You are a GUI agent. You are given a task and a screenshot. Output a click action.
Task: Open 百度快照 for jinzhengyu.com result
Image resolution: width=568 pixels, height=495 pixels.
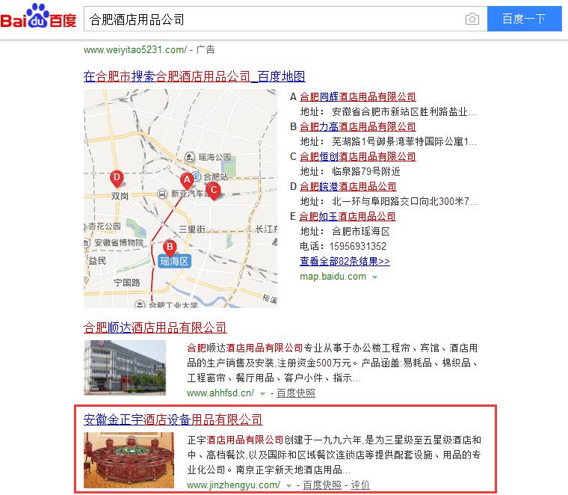(322, 485)
